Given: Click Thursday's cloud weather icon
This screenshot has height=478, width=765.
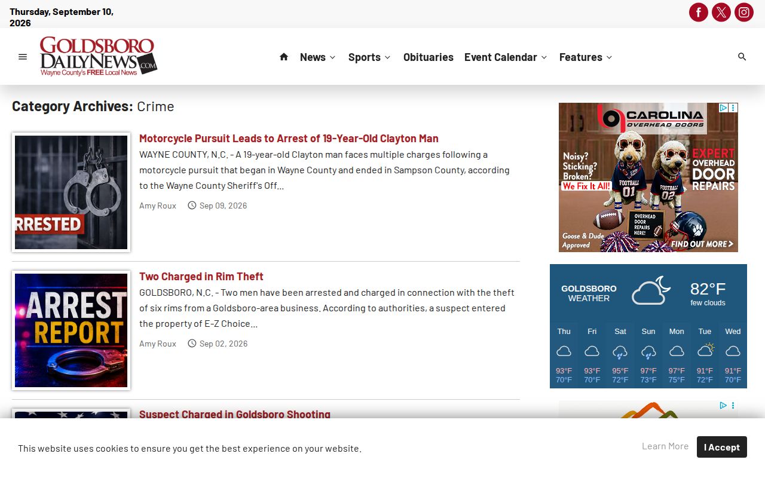Looking at the screenshot, I should 564,351.
